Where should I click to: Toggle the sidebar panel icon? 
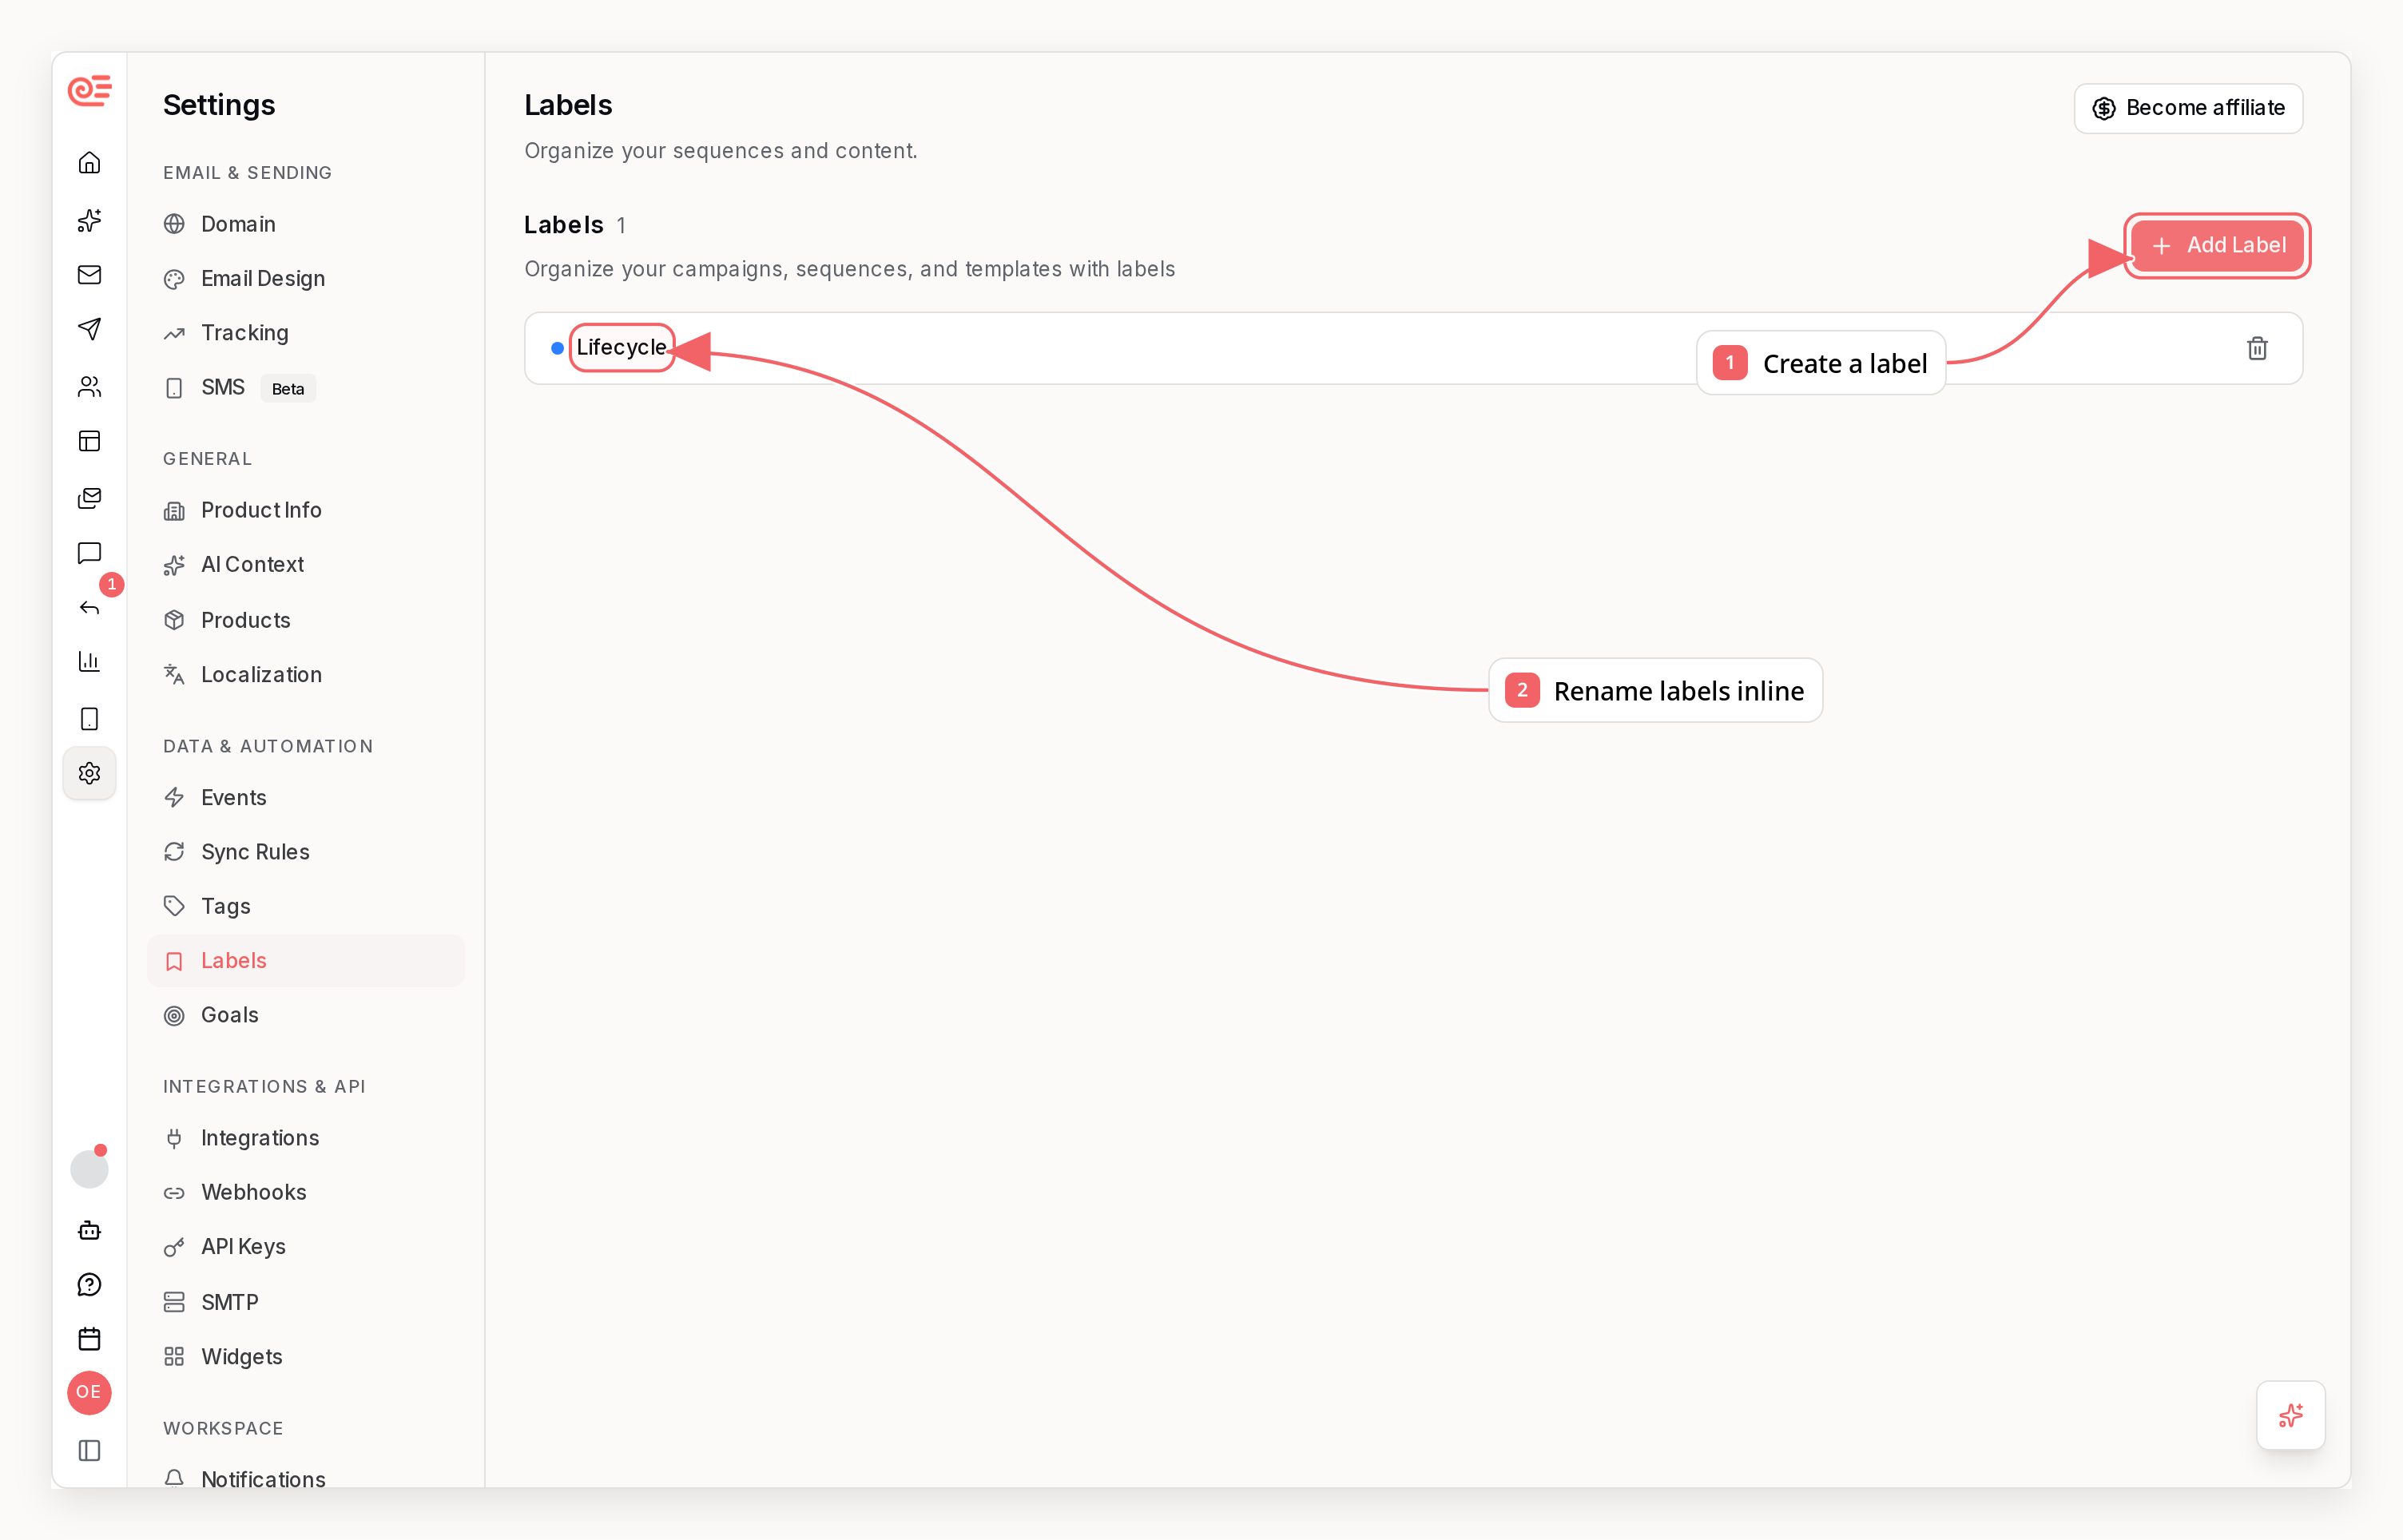(x=89, y=1450)
